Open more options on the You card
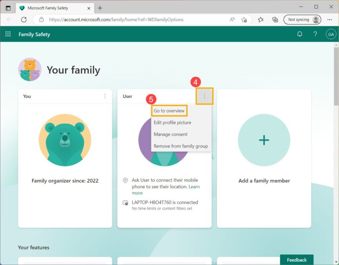The image size is (339, 265). pos(105,96)
